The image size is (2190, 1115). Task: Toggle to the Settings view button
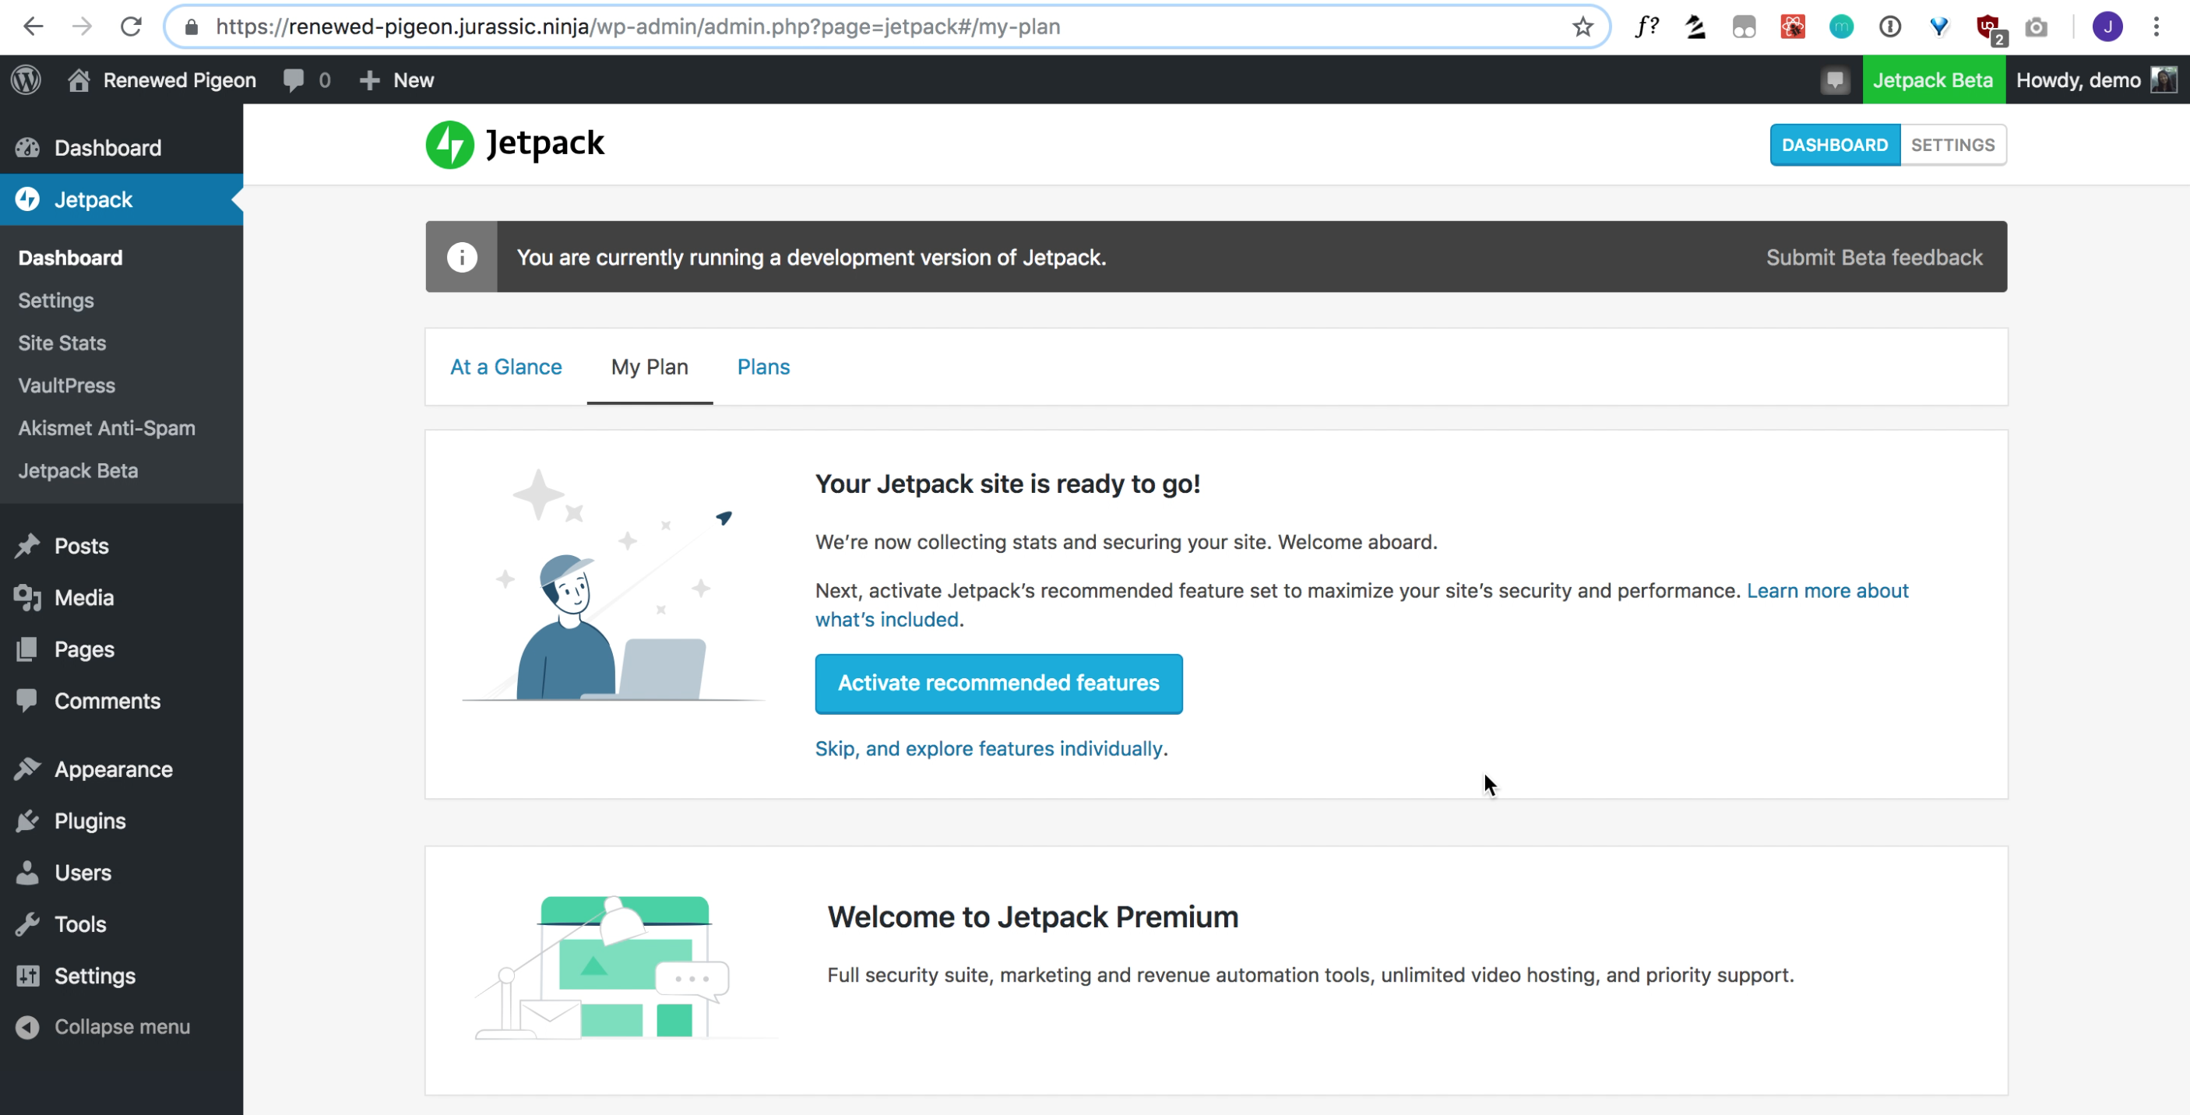(1952, 145)
